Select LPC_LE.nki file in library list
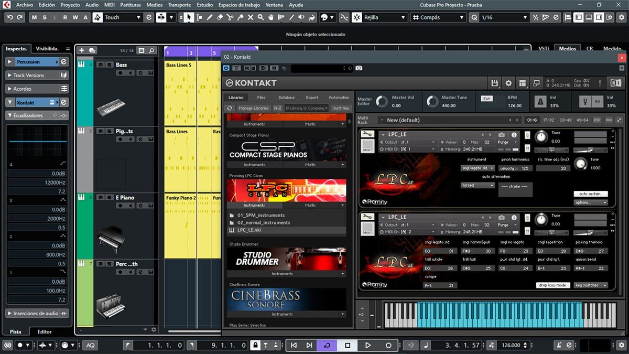 286,230
